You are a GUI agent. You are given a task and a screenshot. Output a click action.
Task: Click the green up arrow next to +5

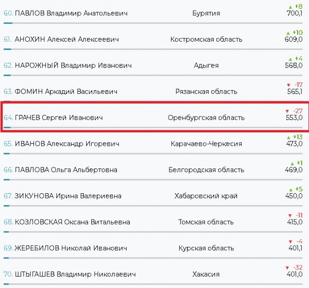coord(290,189)
